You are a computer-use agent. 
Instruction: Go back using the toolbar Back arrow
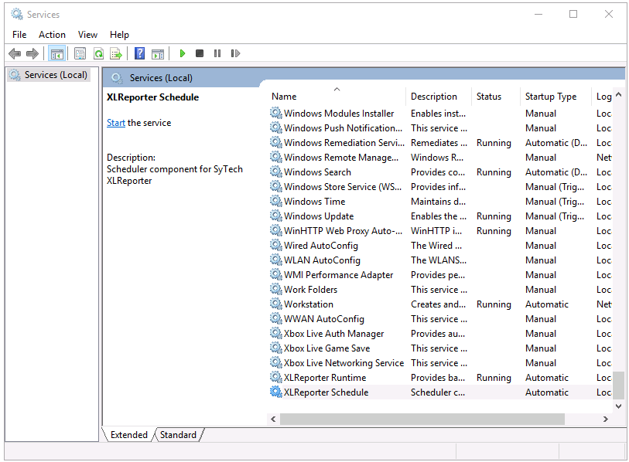coord(15,53)
